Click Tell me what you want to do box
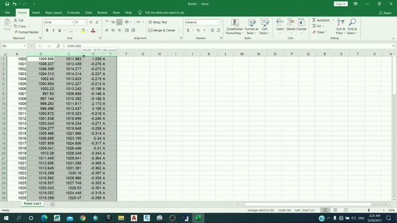This screenshot has height=223, width=397. pyautogui.click(x=161, y=12)
